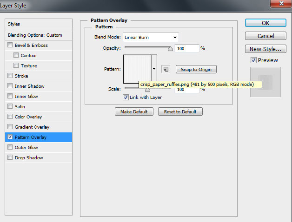Untick Link with Layer option
This screenshot has width=292, height=222.
pyautogui.click(x=126, y=97)
